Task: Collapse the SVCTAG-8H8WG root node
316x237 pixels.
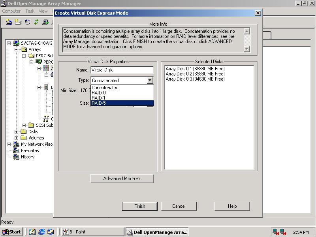Action: (x=9, y=43)
